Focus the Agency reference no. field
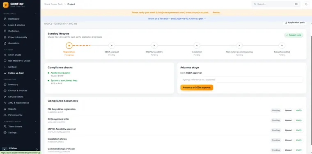The image size is (312, 154). (x=242, y=79)
